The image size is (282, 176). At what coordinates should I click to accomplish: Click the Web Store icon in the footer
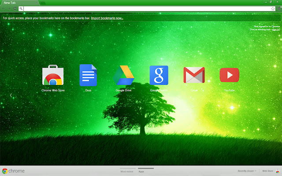pyautogui.click(x=278, y=171)
